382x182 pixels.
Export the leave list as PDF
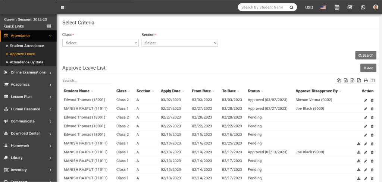click(359, 81)
